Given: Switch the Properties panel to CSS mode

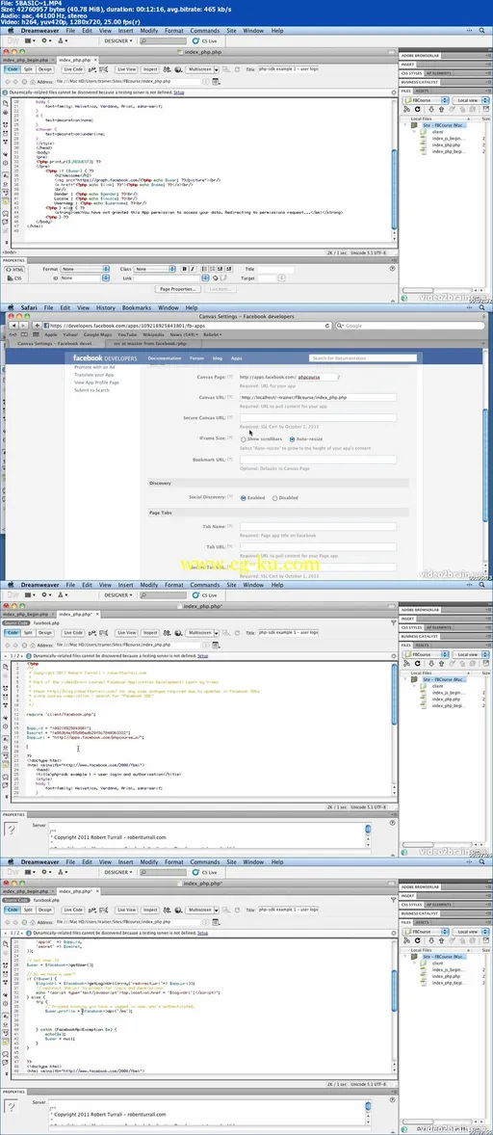Looking at the screenshot, I should coord(14,277).
